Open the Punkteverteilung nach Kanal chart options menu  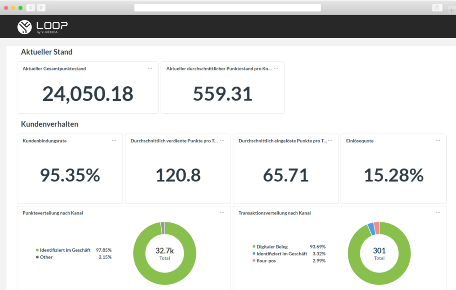pyautogui.click(x=222, y=213)
